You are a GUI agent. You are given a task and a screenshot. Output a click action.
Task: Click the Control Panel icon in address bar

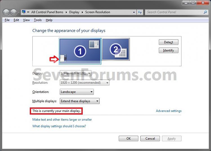pos(24,12)
